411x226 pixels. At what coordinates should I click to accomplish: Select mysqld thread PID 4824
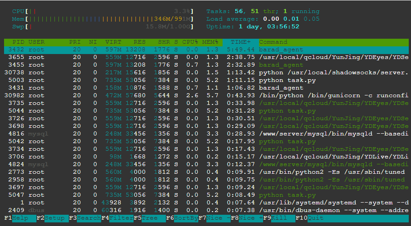pos(206,164)
